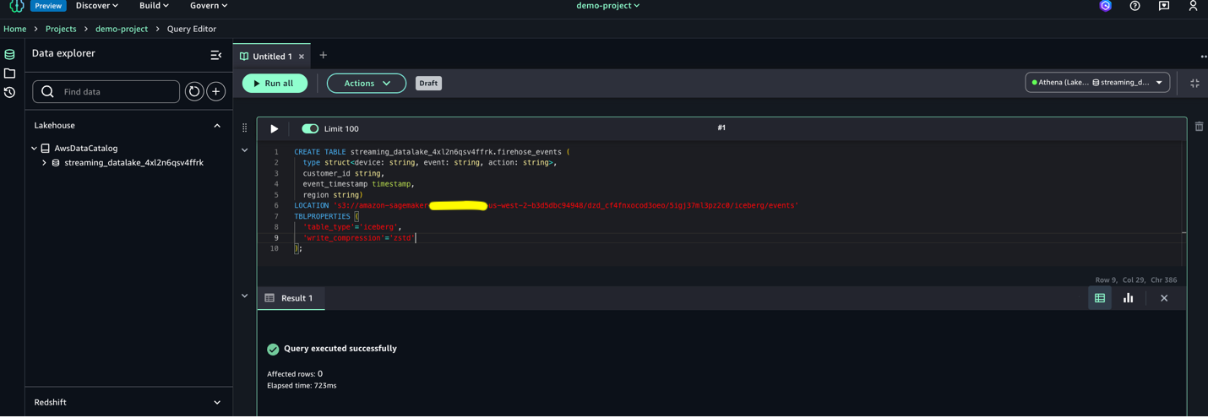Toggle the Limit 100 switch
This screenshot has height=418, width=1208.
point(310,129)
